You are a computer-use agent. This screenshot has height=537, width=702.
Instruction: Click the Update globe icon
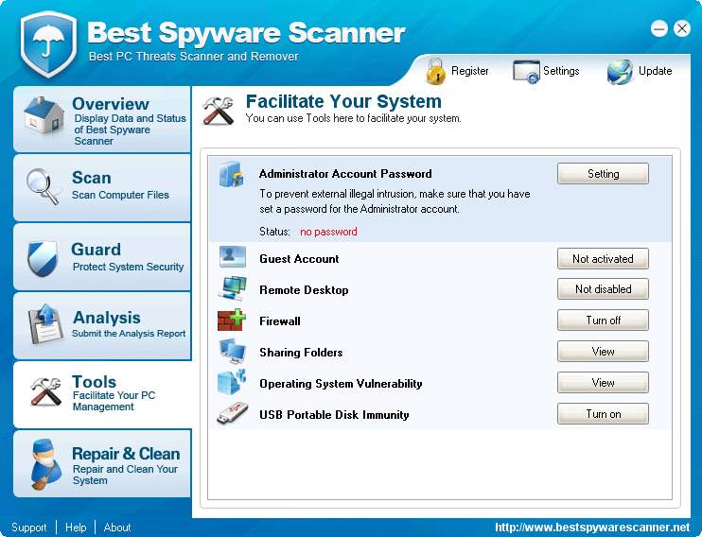[620, 72]
